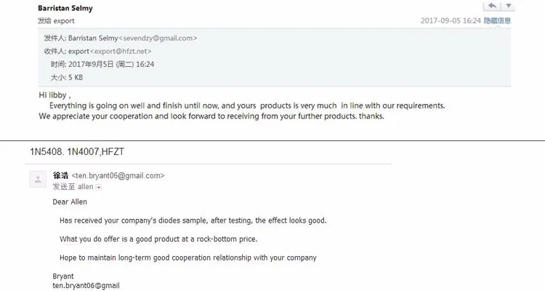The image size is (545, 291).
Task: Click the 2017-09-05 16:24 timestamp
Action: point(451,20)
